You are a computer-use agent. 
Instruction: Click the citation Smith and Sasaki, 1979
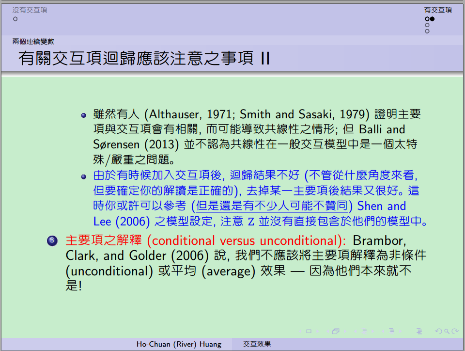[x=302, y=114]
